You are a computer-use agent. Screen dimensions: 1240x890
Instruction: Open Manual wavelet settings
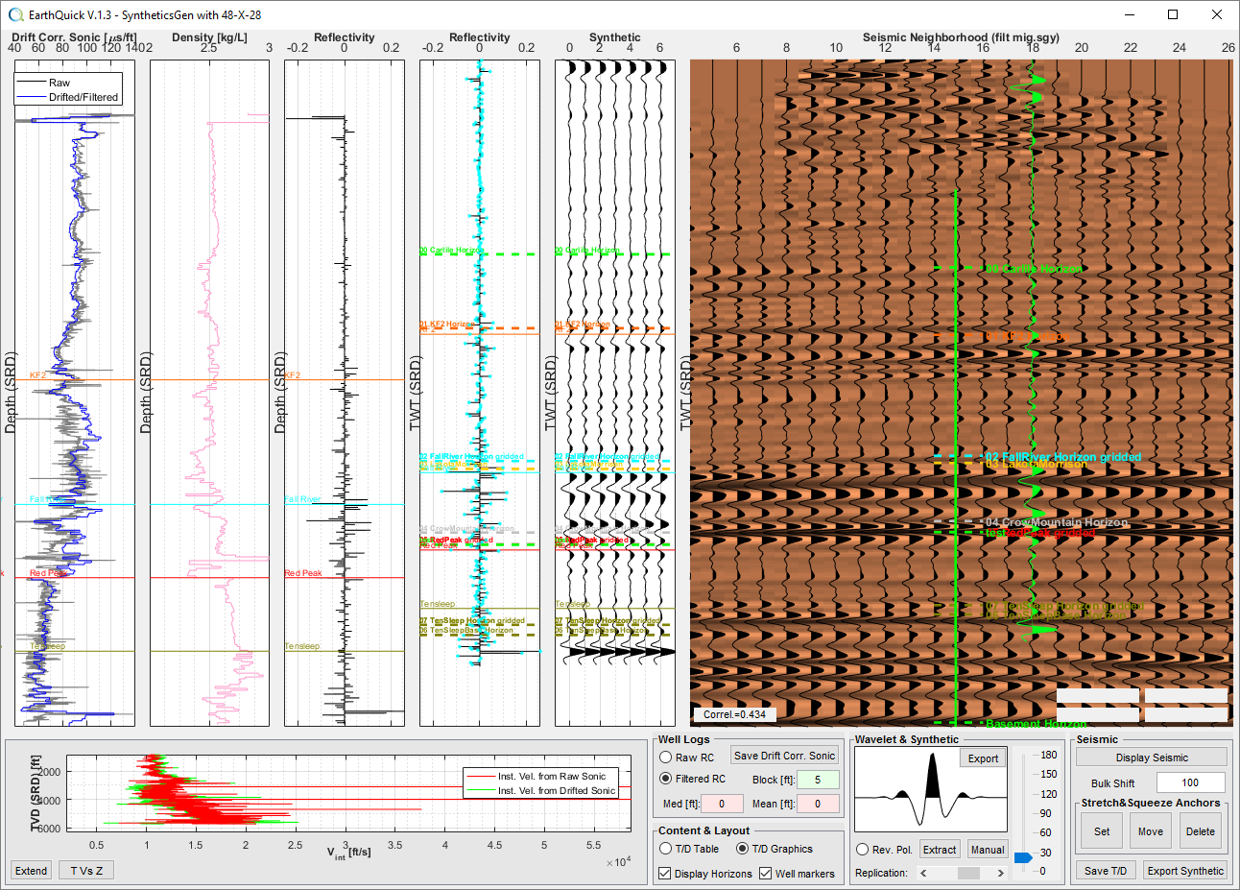pyautogui.click(x=988, y=850)
